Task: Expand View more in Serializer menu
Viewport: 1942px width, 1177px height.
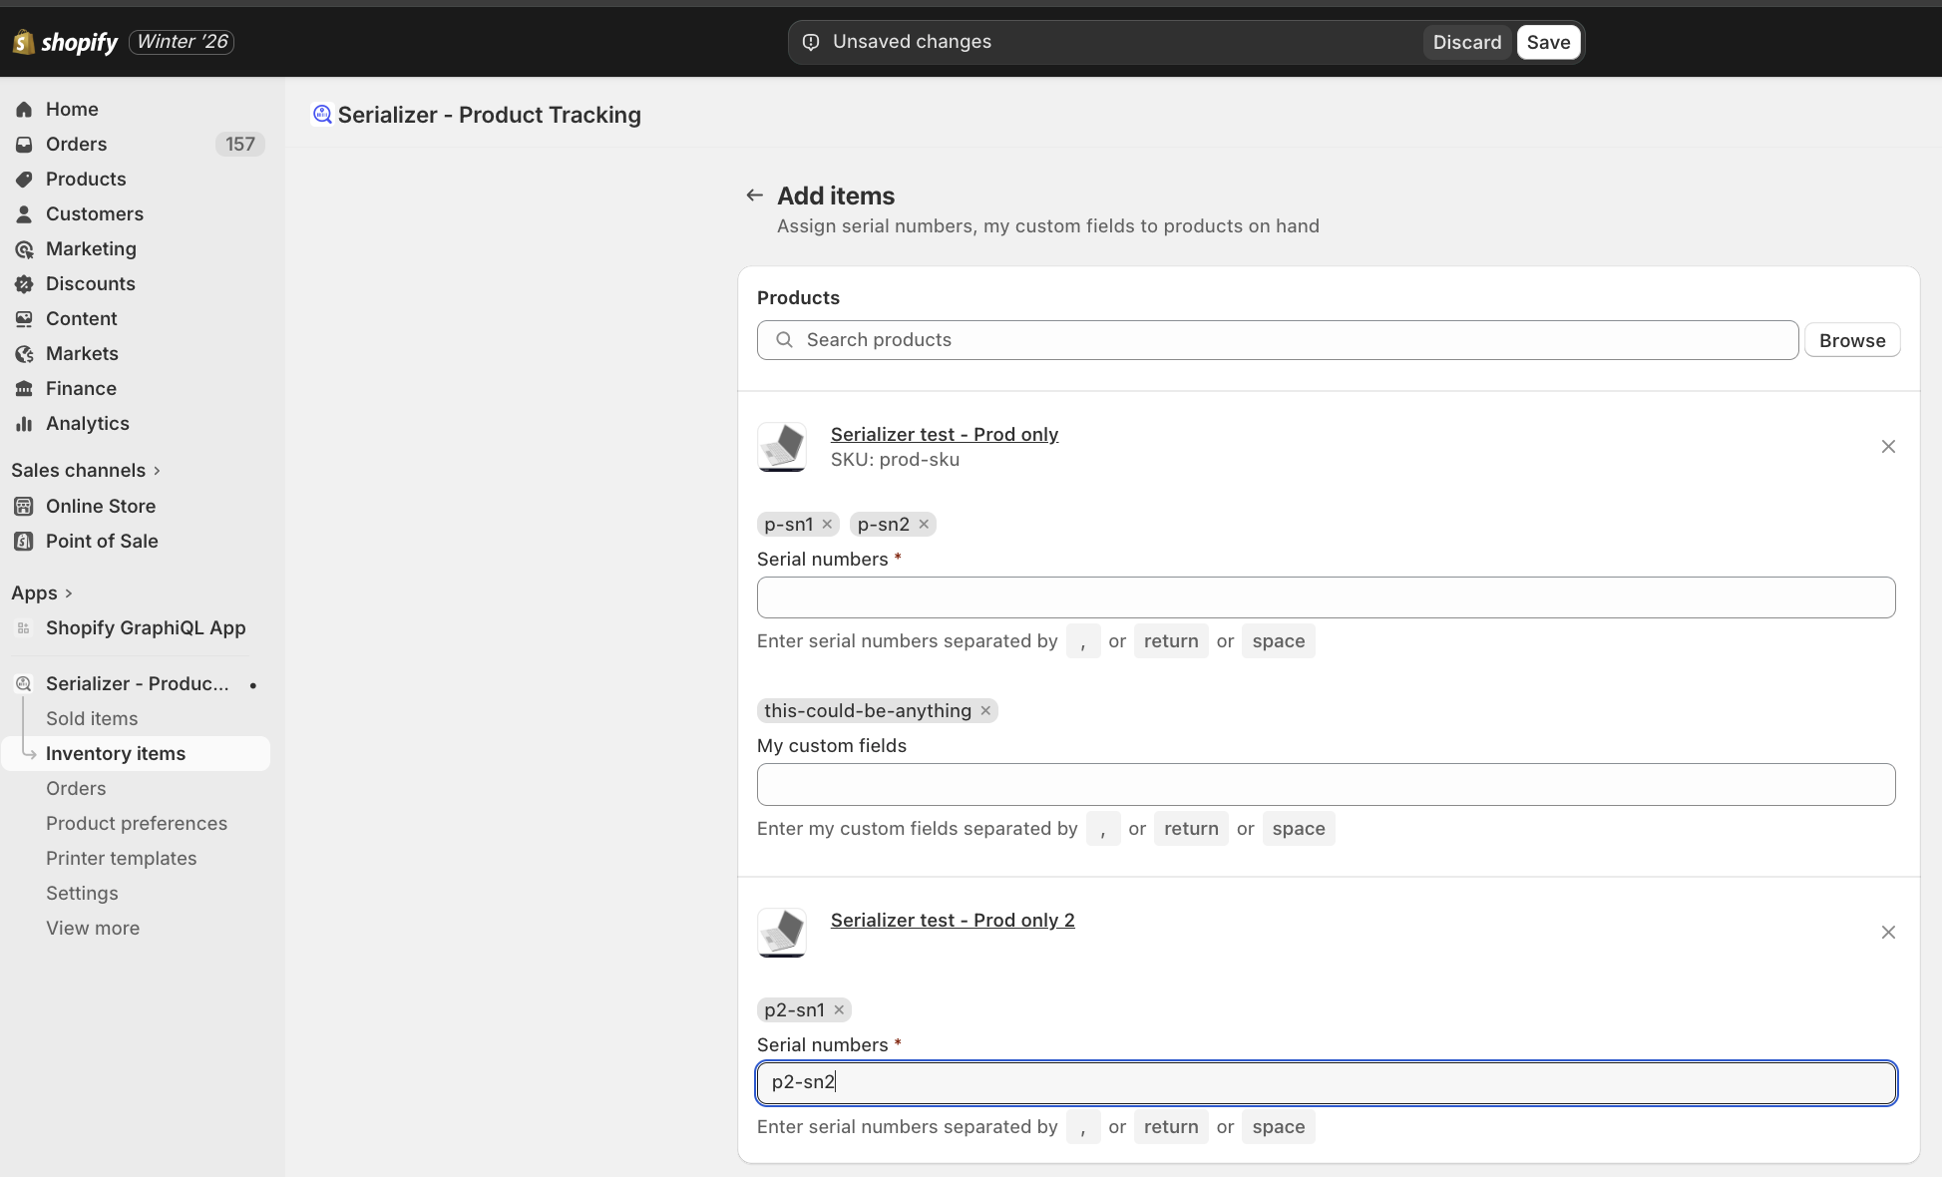Action: click(x=93, y=929)
